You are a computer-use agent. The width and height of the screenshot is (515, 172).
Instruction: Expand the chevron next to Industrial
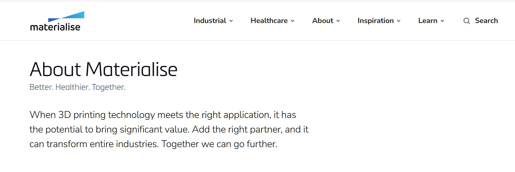[231, 21]
